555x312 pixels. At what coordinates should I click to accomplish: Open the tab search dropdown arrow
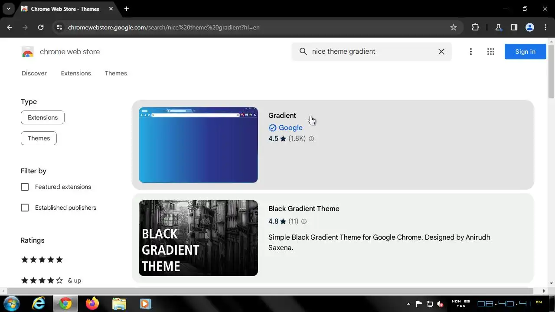8,9
